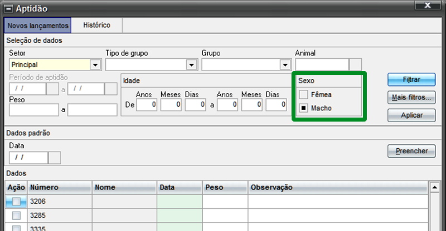Open calendar button for Período start date
The width and height of the screenshot is (446, 231).
[52, 89]
